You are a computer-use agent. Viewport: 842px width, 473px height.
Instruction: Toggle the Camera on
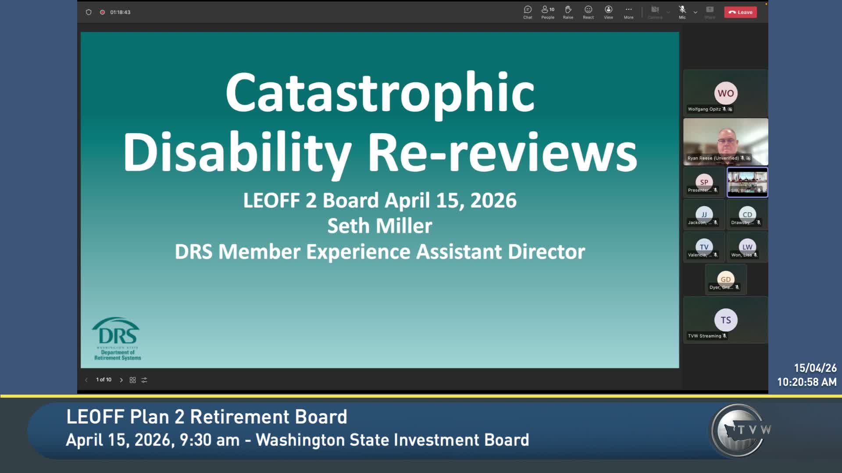pos(655,12)
